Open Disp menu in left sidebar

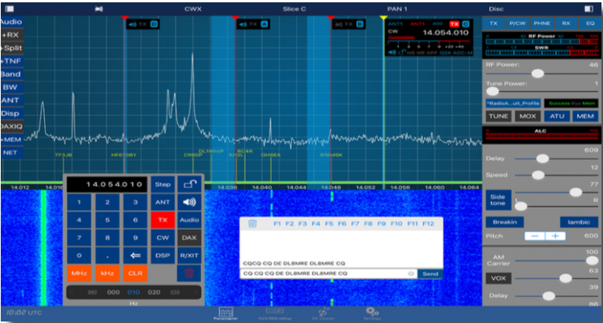pyautogui.click(x=10, y=114)
